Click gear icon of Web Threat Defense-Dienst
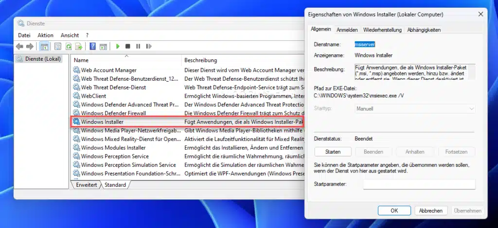The width and height of the screenshot is (498, 228). 76,87
